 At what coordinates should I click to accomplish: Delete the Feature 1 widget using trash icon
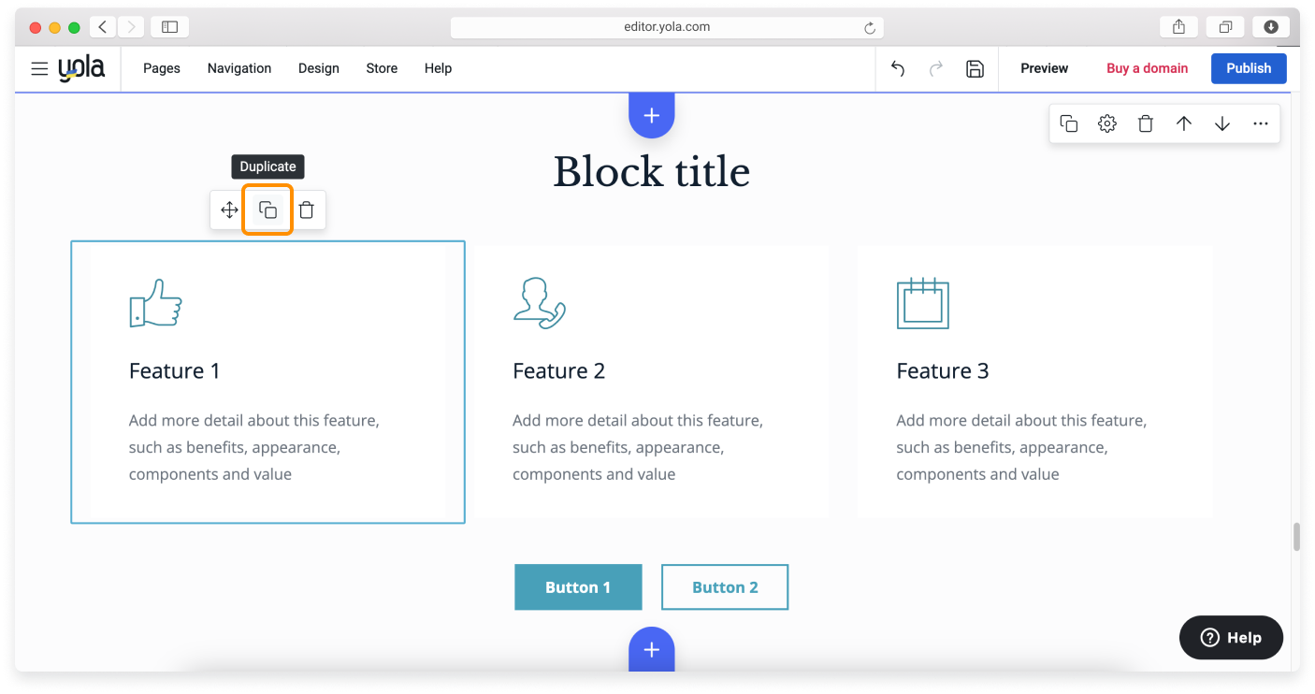(x=307, y=210)
